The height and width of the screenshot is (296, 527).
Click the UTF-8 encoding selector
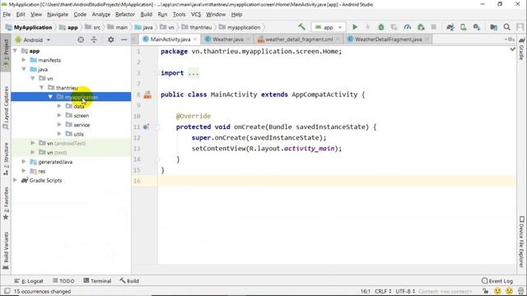(x=405, y=291)
